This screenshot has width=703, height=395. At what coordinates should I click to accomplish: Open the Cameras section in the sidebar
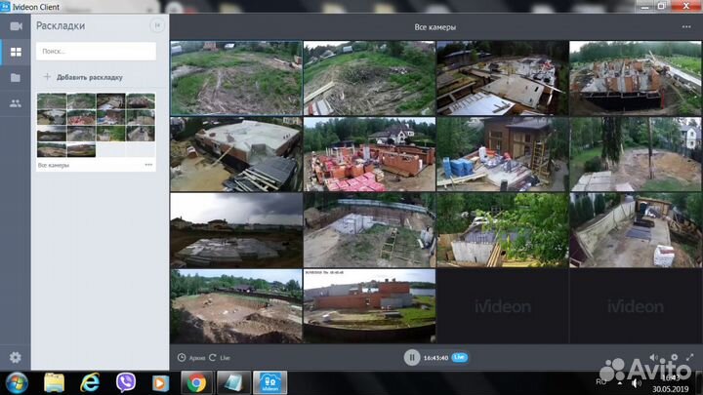coord(16,26)
